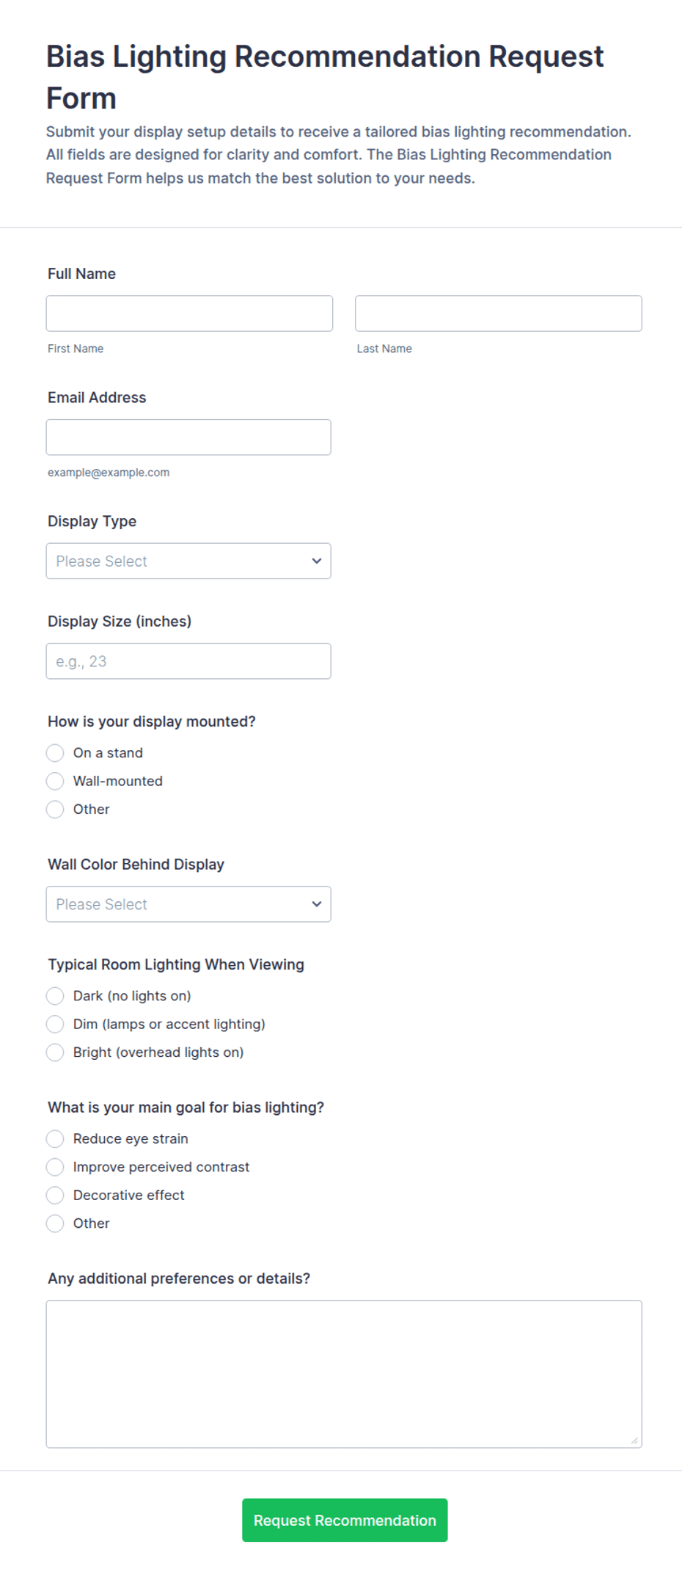
Task: Focus the First Name field
Action: click(x=189, y=313)
